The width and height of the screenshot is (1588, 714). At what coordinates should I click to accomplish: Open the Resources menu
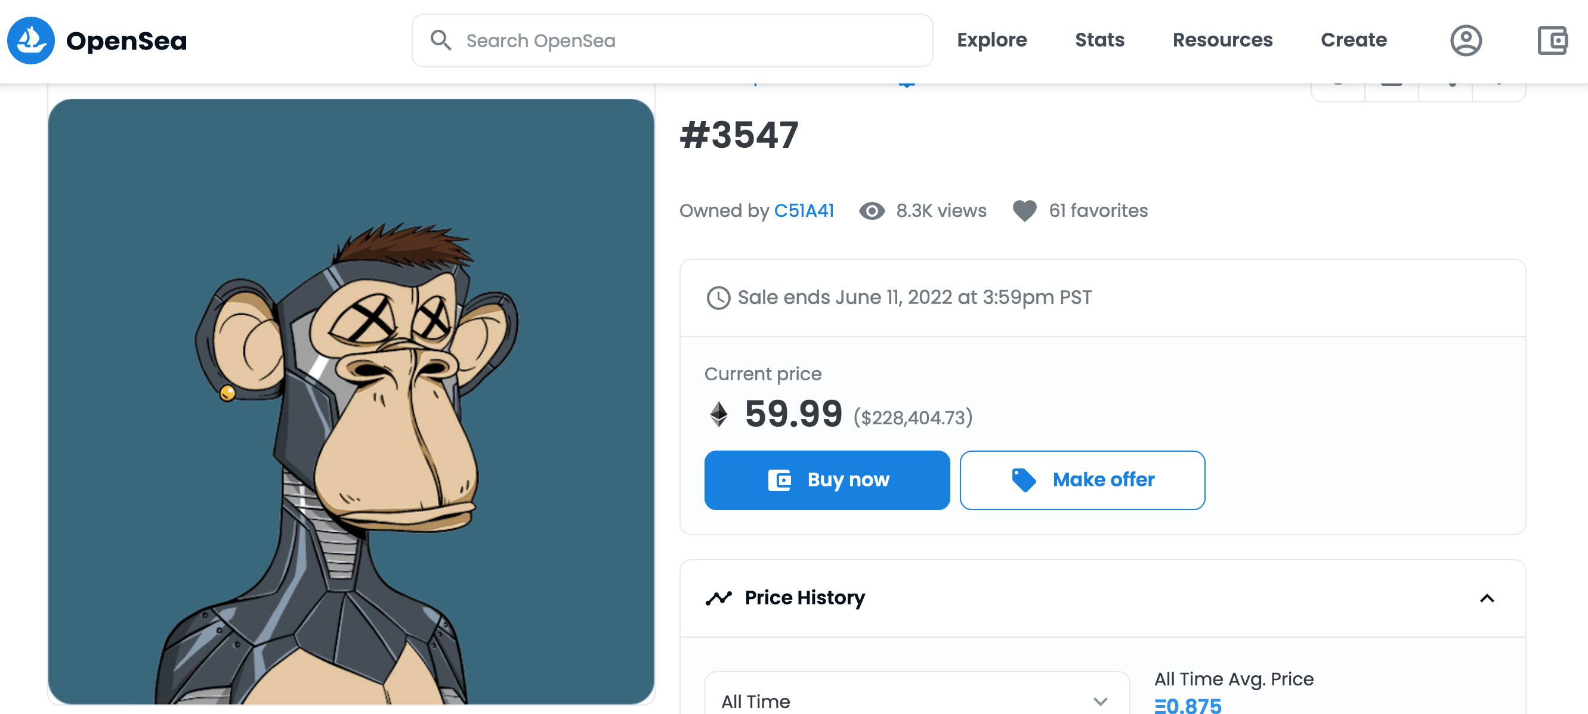(1222, 40)
